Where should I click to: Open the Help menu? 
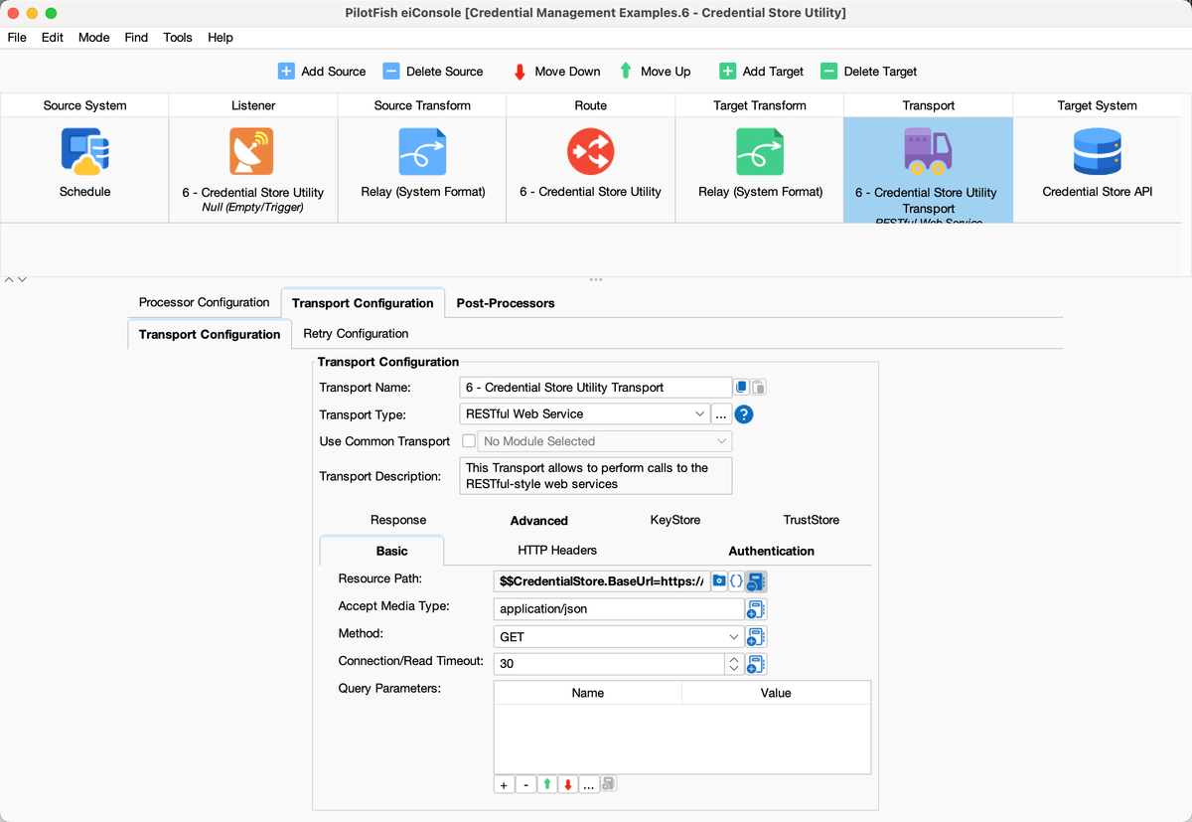tap(221, 38)
